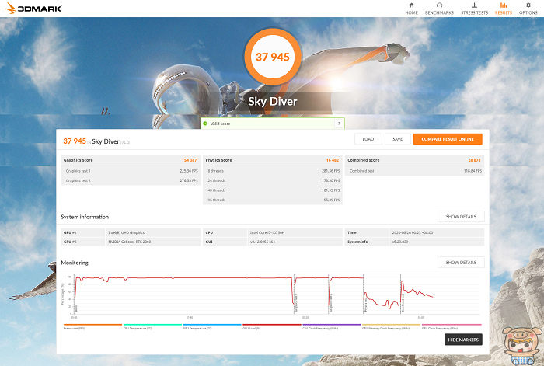
Task: Click the Graphics test 1 marker line on the graph
Action: coord(295,294)
